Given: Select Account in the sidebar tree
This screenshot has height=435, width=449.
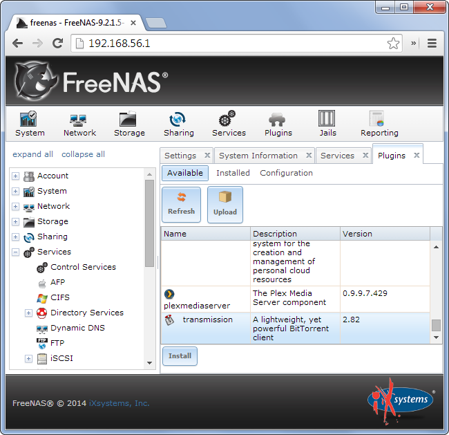Looking at the screenshot, I should pyautogui.click(x=52, y=176).
